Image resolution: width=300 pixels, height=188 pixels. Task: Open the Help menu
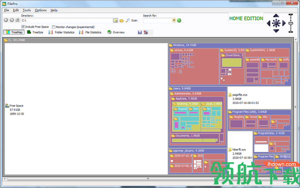point(54,10)
